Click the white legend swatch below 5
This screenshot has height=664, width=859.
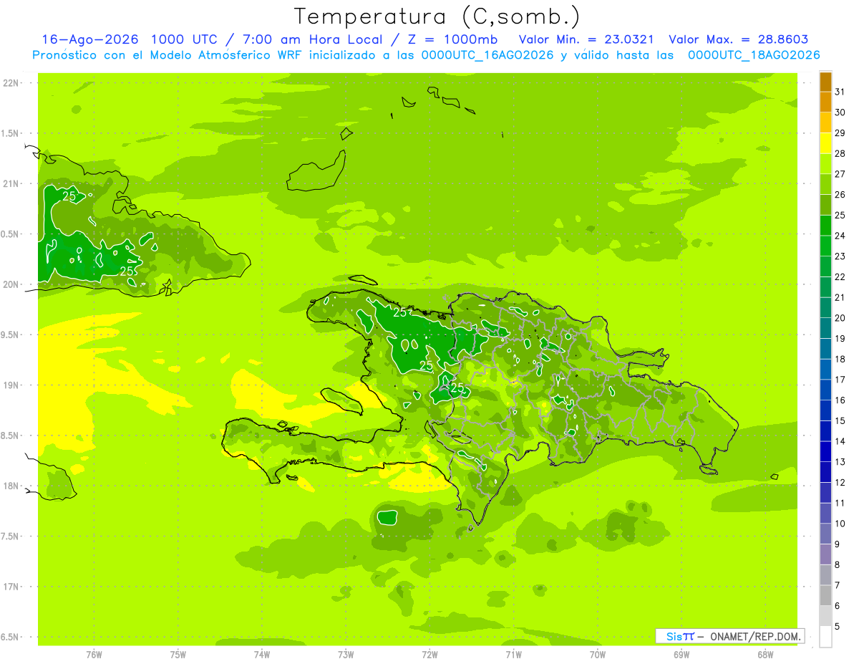(x=825, y=637)
